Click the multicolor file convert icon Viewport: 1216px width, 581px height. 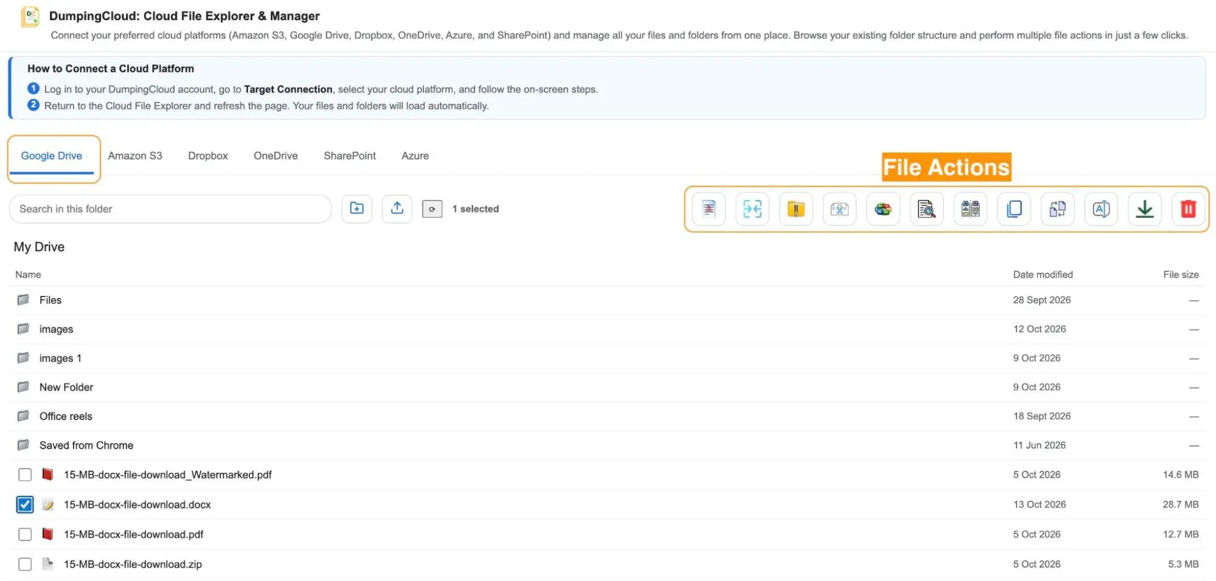coord(883,209)
